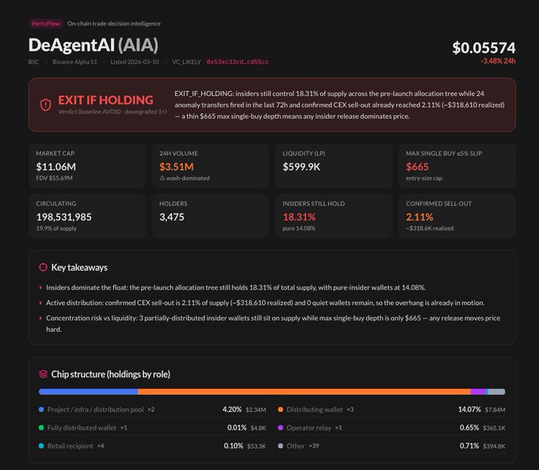This screenshot has width=539, height=470.
Task: Click the Concentration risk bullet arrow
Action: click(40, 318)
